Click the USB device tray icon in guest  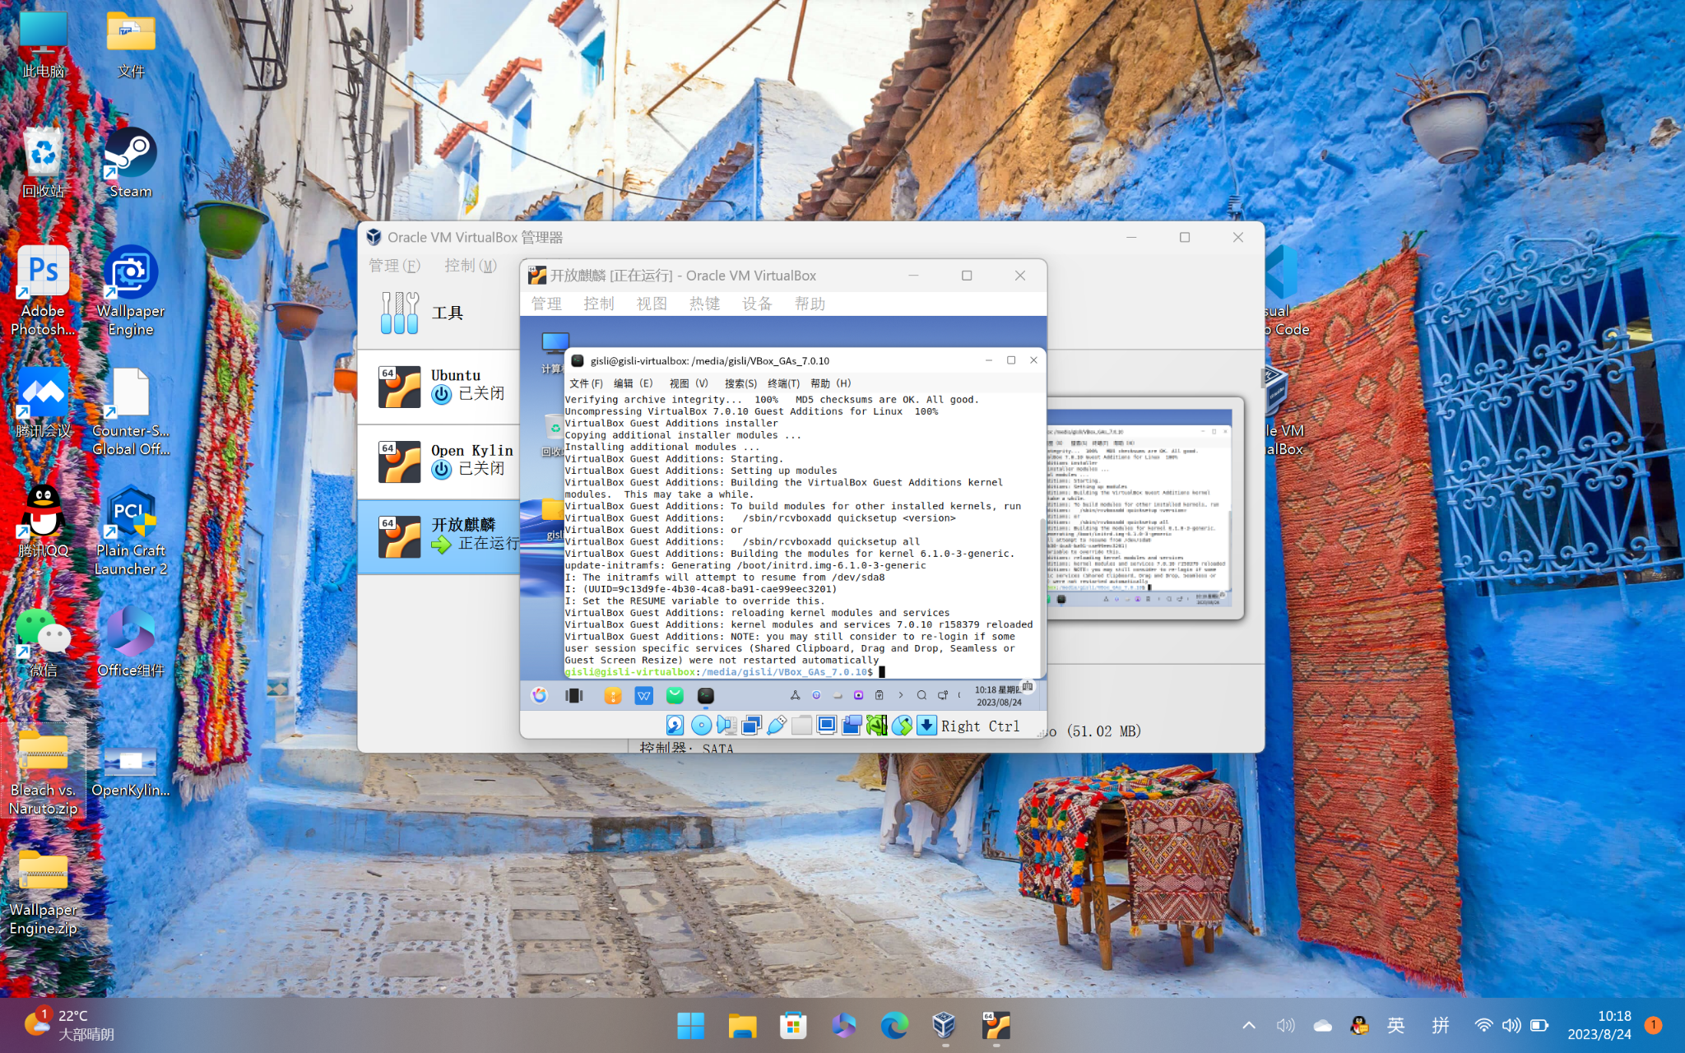tap(880, 695)
